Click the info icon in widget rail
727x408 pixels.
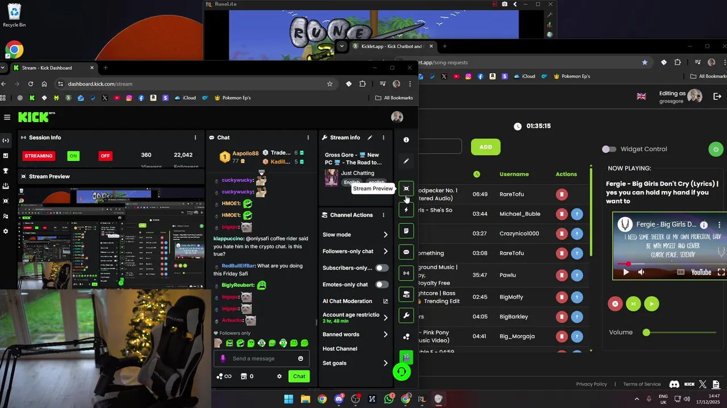point(406,139)
